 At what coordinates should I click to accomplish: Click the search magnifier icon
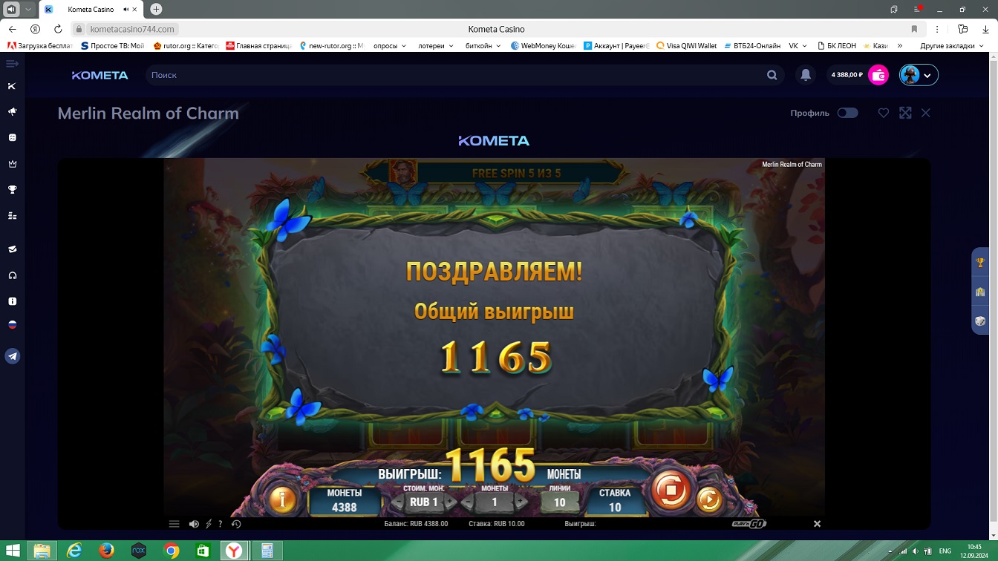tap(772, 75)
